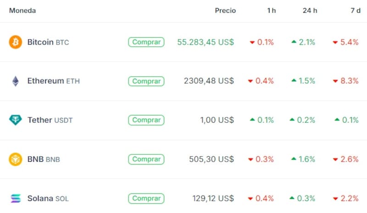Open the Tether USDT name link

[x=50, y=120]
